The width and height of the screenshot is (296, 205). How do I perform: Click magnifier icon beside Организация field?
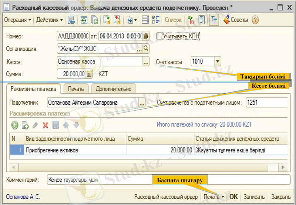[x=146, y=48]
